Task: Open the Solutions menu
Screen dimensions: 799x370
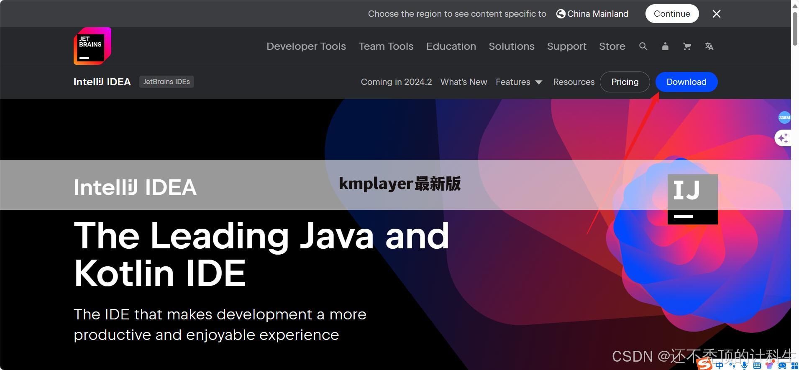Action: pyautogui.click(x=512, y=46)
